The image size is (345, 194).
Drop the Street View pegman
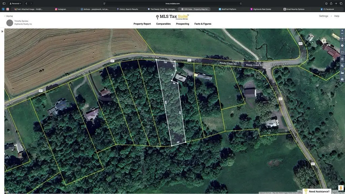click(341, 188)
